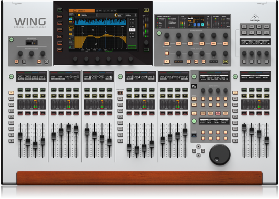Tap next-layer arrow in left fader bank
279x199 pixels.
(x=11, y=141)
